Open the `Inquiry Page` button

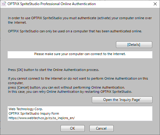tap(122, 100)
